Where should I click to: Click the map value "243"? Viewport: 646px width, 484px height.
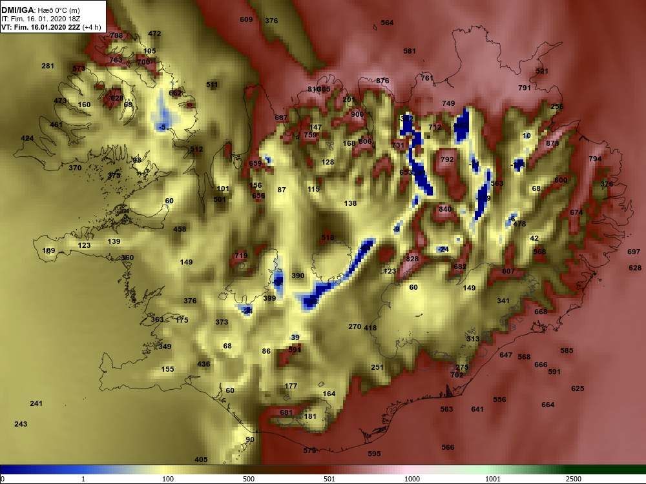coord(21,423)
